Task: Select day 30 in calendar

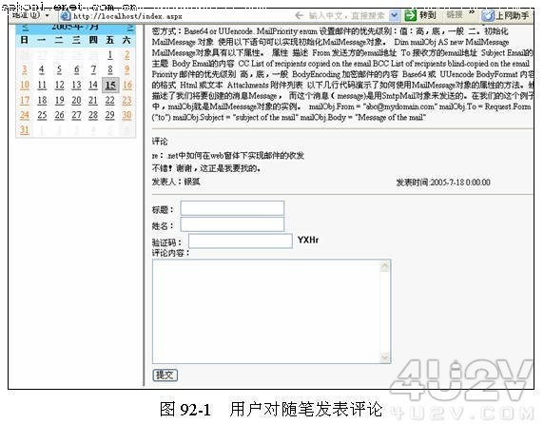Action: pos(127,115)
